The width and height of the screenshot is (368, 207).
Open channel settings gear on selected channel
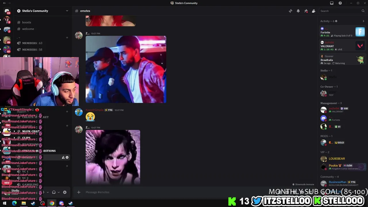(67, 157)
